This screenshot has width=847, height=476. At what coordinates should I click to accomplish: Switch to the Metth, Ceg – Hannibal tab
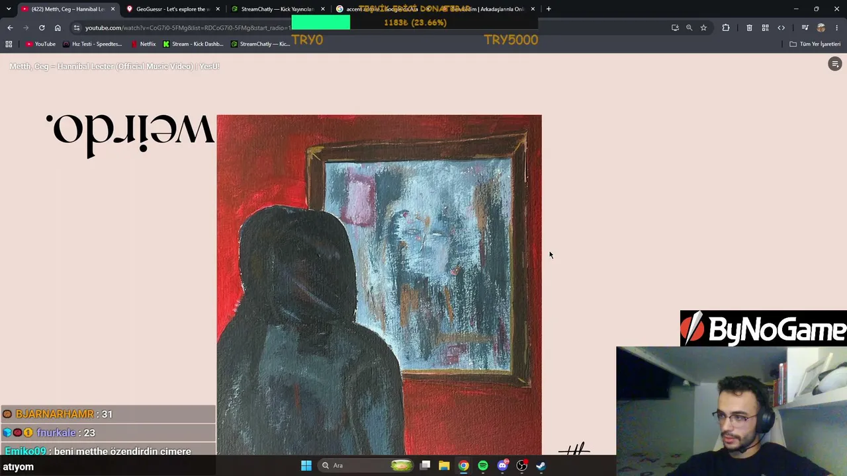[x=68, y=9]
